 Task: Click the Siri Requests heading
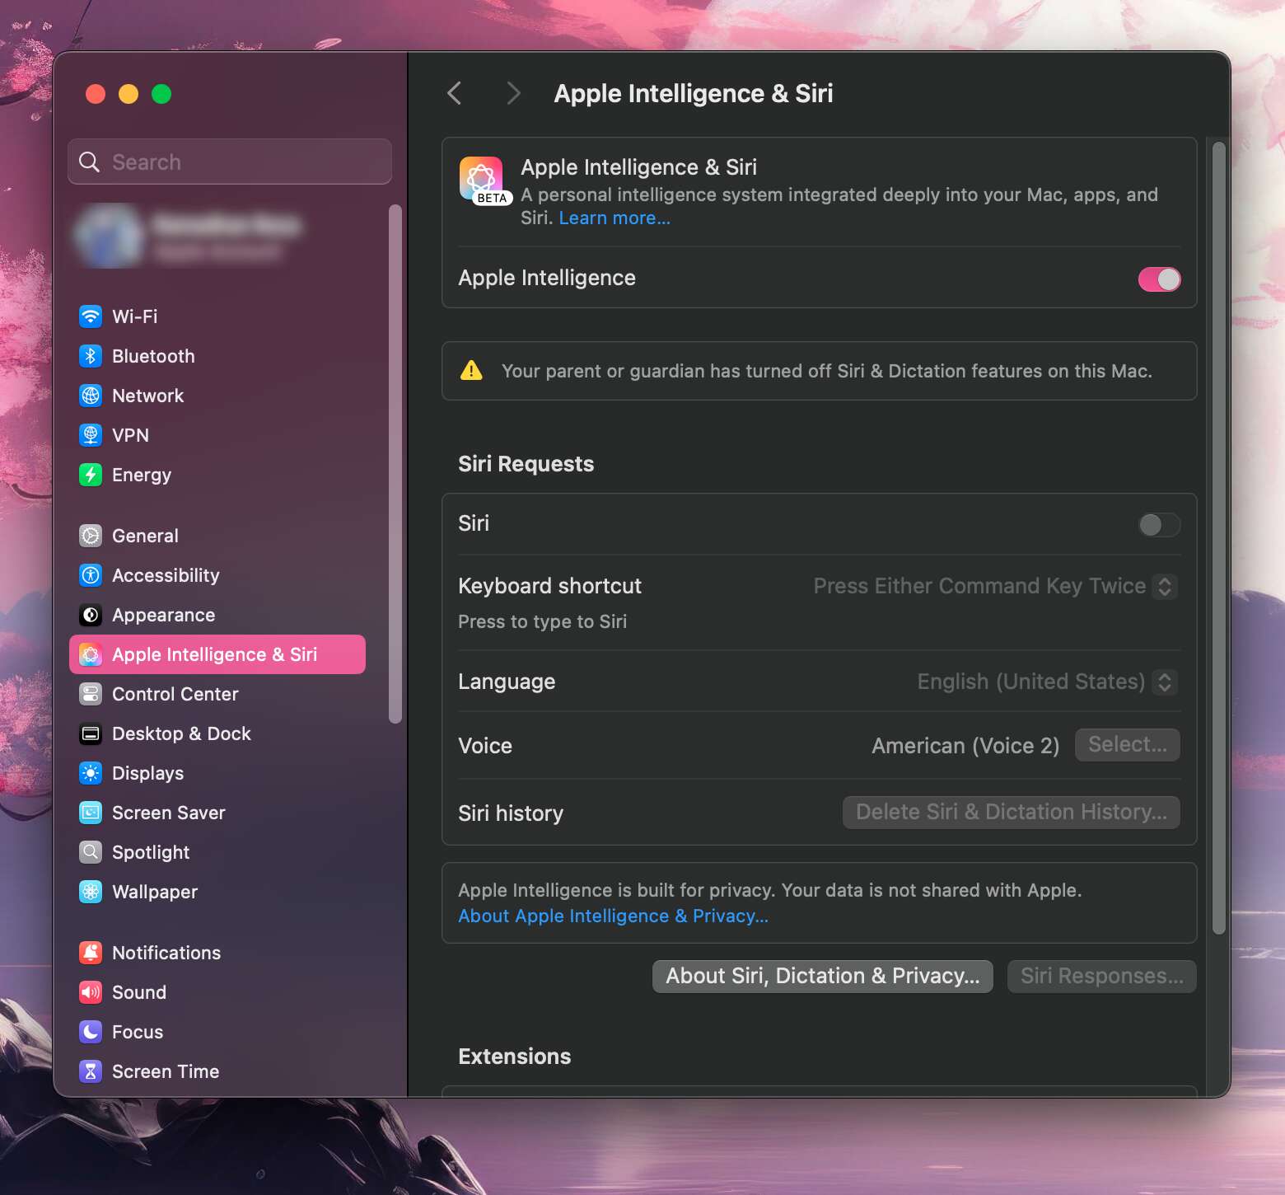[526, 464]
